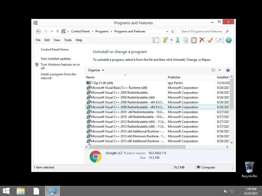Click the Control Panel breadcrumb

pyautogui.click(x=80, y=31)
